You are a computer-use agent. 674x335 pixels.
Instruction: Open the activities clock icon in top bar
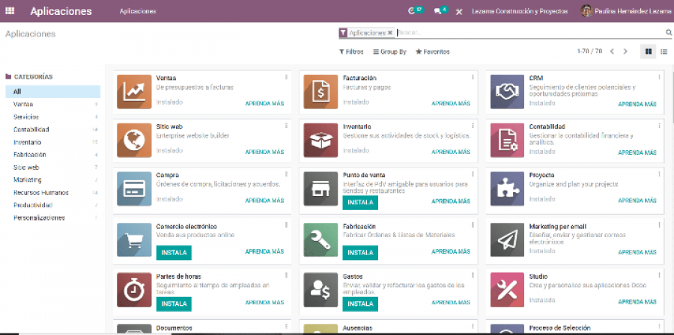[x=413, y=11]
